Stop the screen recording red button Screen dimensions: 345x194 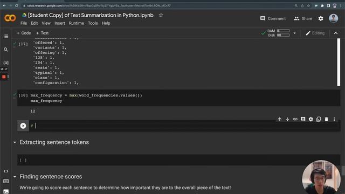point(4,77)
